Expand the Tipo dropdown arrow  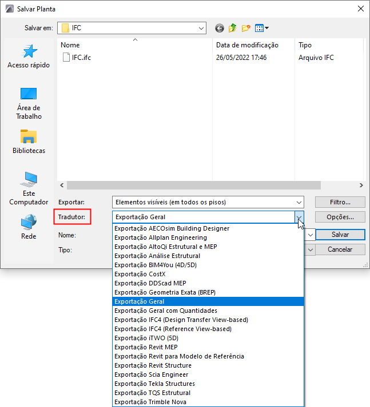pyautogui.click(x=310, y=249)
